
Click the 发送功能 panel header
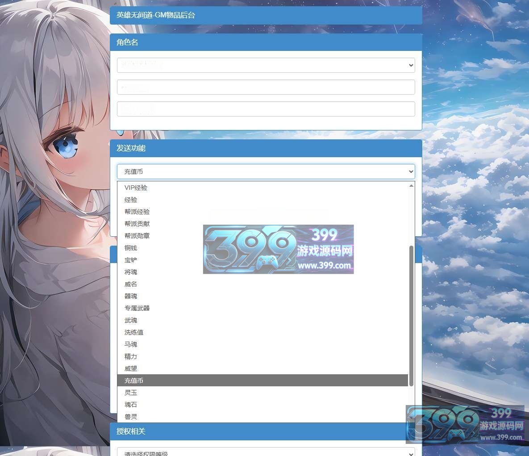click(266, 148)
